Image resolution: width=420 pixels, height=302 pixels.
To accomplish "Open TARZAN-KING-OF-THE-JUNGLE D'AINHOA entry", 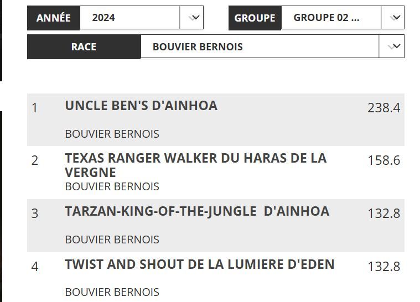I will click(x=197, y=211).
